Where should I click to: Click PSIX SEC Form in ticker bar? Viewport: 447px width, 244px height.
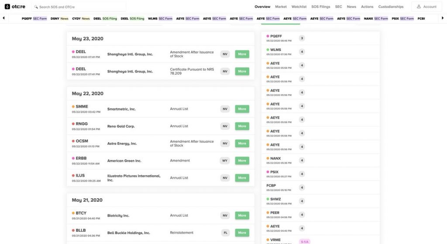[402, 18]
